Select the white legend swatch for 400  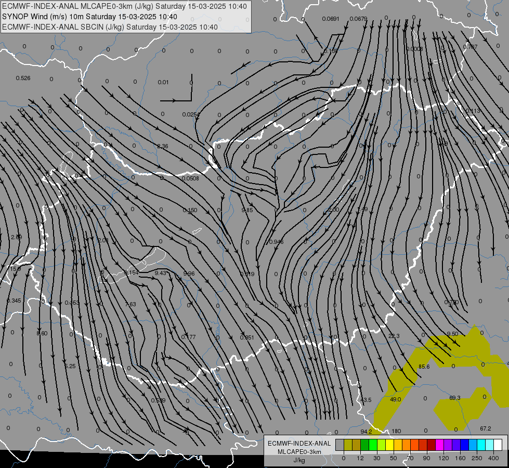498,445
